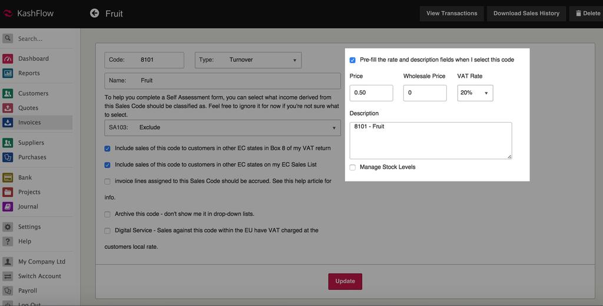Open Quotes using its sidebar icon

(8, 108)
